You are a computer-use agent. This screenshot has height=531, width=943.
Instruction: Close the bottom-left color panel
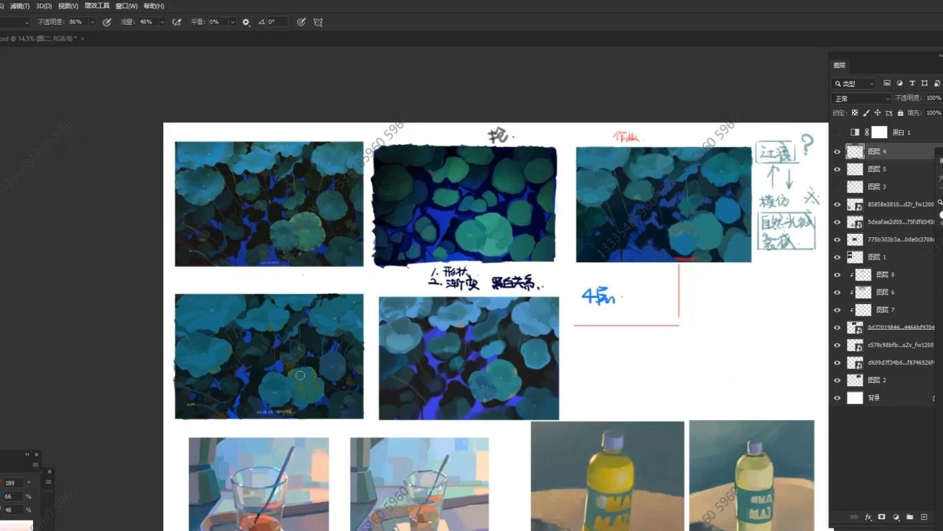[37, 454]
